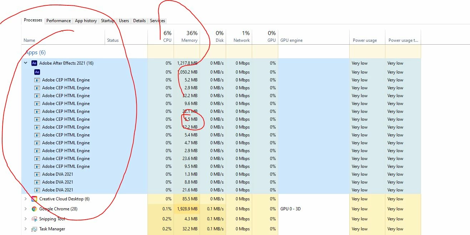The height and width of the screenshot is (235, 470).
Task: Select the Adobe After Effects 2021 (16) row name
Action: click(66, 63)
